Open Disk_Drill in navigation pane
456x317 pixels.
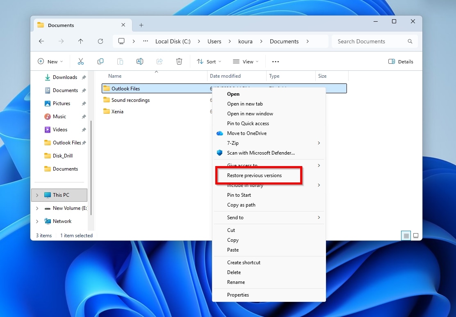62,156
